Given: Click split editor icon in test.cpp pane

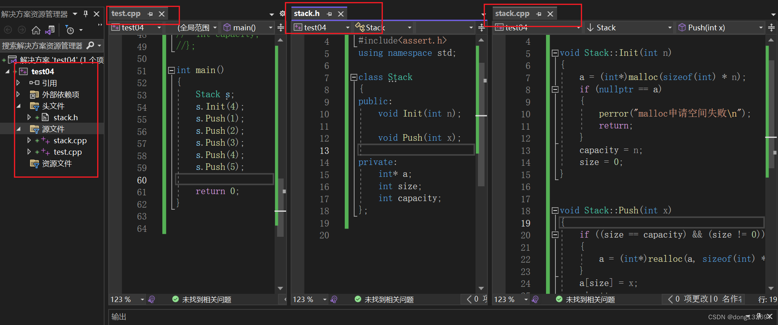Looking at the screenshot, I should click(x=281, y=27).
